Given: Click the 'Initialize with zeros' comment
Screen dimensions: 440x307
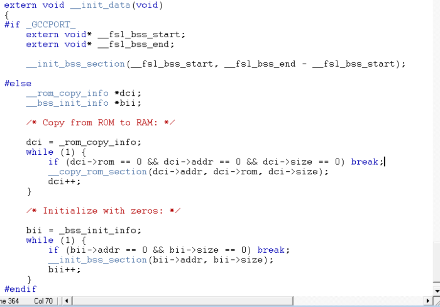Looking at the screenshot, I should (103, 211).
